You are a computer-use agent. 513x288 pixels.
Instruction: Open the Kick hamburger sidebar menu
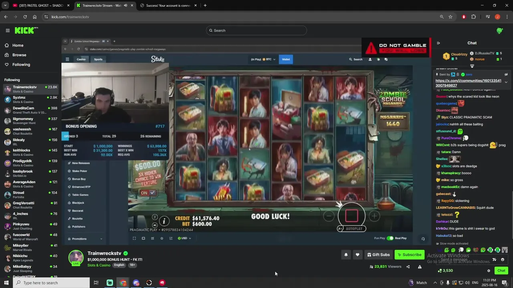(x=8, y=30)
